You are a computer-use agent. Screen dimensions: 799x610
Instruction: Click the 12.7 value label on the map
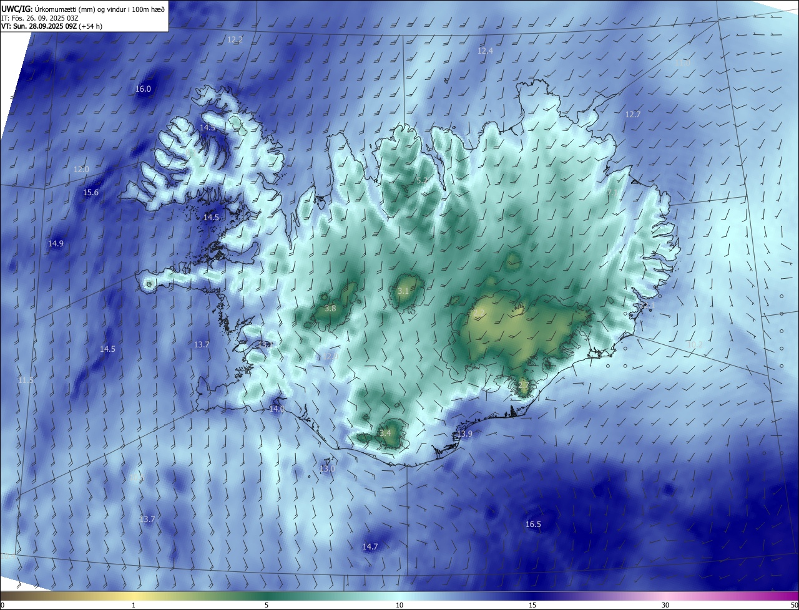coord(633,115)
